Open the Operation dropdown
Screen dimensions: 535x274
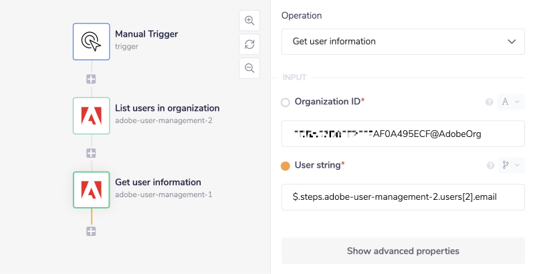coord(403,41)
